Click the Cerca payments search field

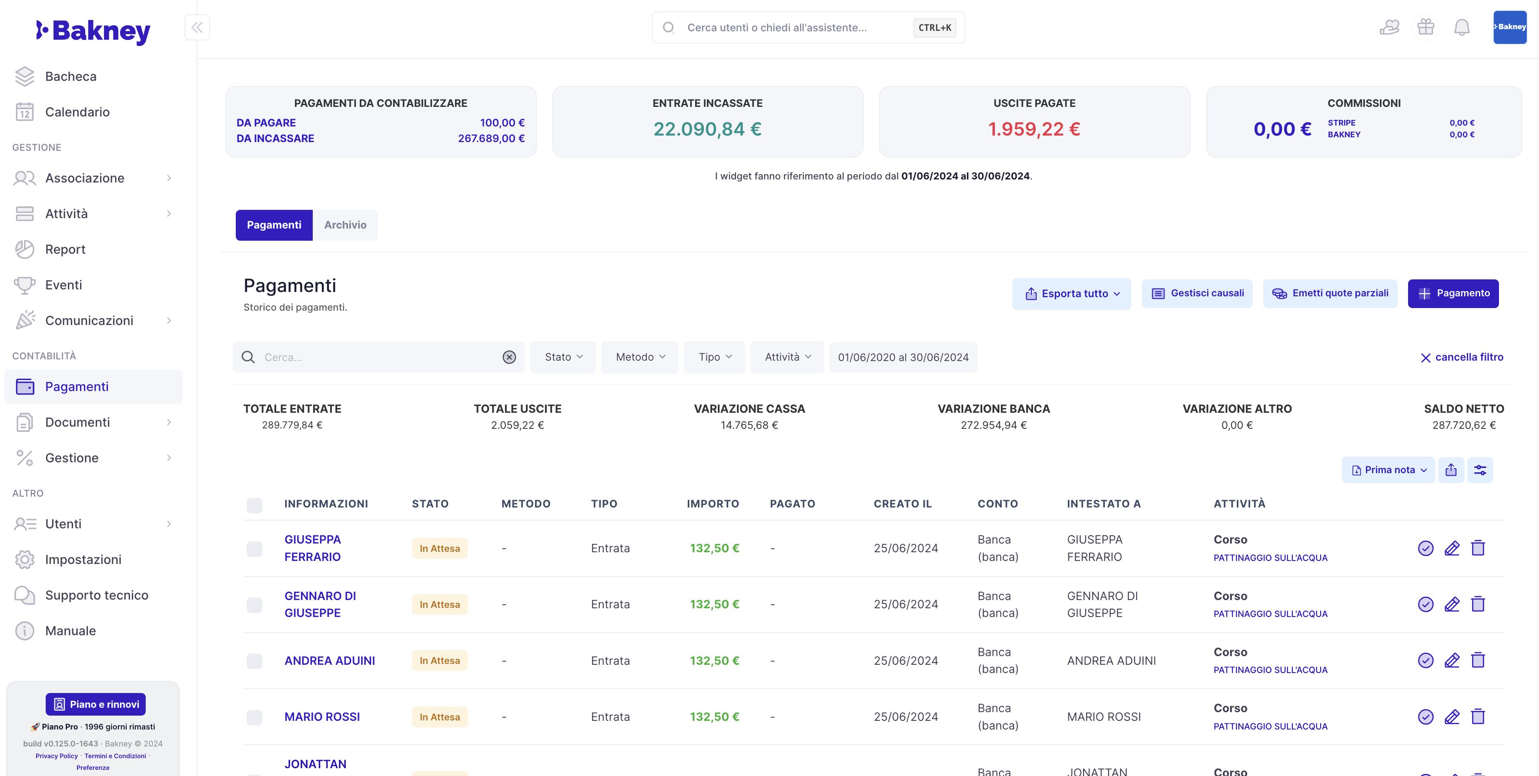point(379,357)
